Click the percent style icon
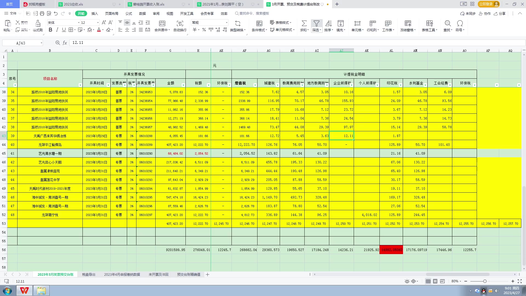The width and height of the screenshot is (526, 296). [x=204, y=30]
